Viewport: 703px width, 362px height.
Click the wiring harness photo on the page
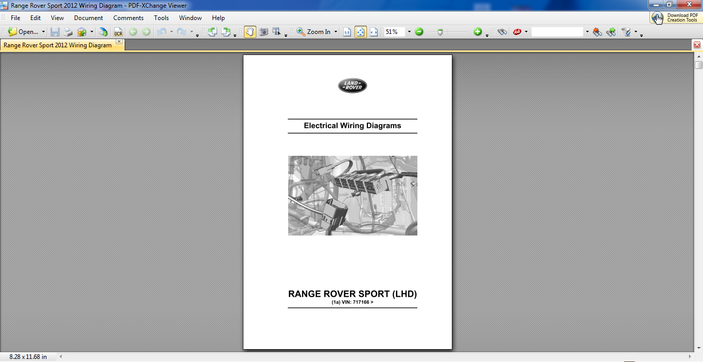coord(353,195)
